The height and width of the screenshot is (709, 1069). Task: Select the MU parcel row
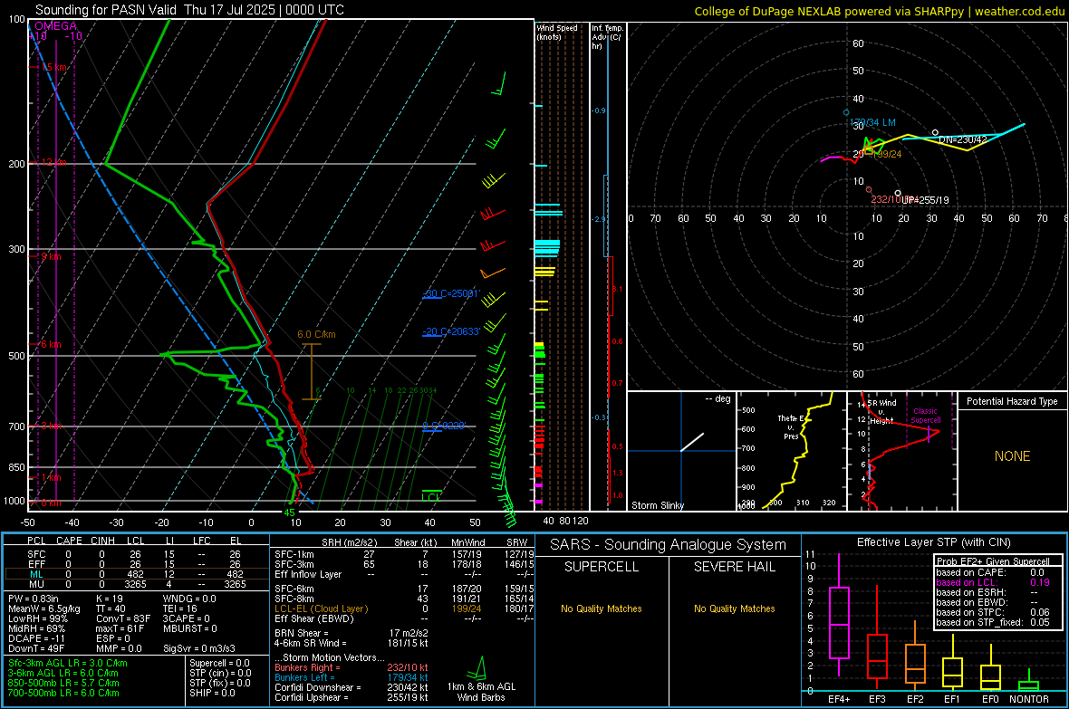[x=137, y=584]
